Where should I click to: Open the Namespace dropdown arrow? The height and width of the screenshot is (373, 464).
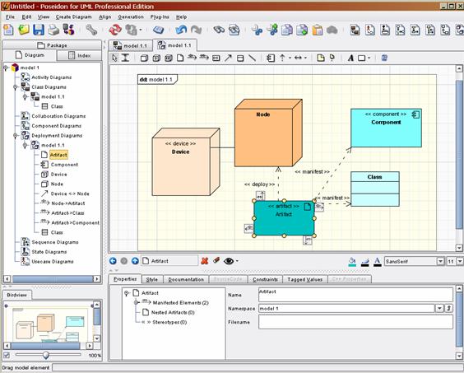tap(439, 309)
